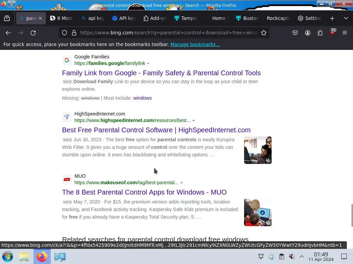The image size is (353, 264).
Task: Open the makeuseof.com tag URL
Action: [x=127, y=183]
